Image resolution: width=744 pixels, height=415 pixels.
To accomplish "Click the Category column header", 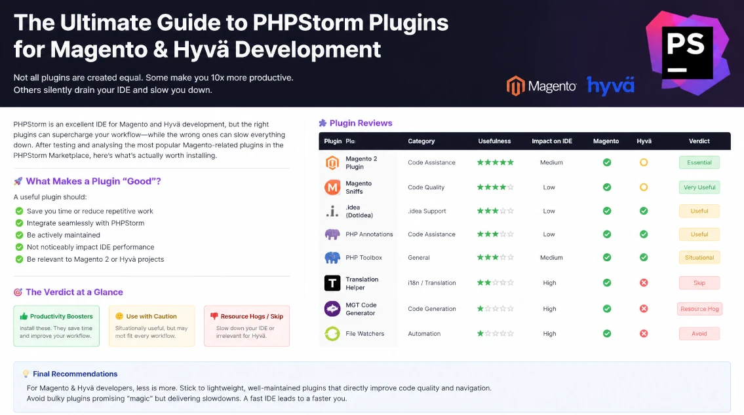I will [421, 141].
